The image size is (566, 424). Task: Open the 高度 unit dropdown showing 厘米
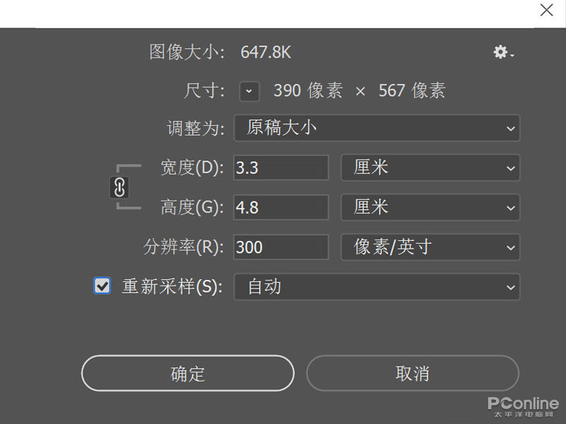pyautogui.click(x=430, y=207)
